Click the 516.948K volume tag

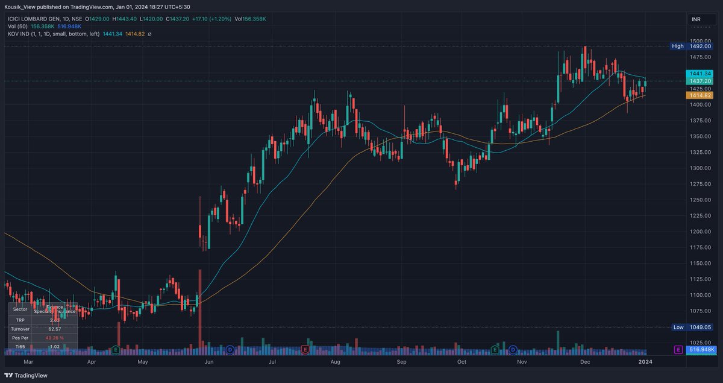click(703, 349)
